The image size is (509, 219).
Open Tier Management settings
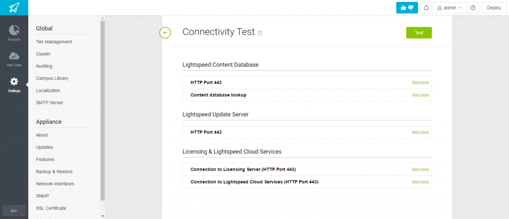coord(54,42)
